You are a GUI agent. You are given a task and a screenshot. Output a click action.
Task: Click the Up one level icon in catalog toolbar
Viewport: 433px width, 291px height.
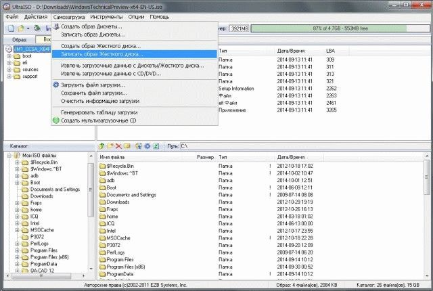[x=101, y=146]
